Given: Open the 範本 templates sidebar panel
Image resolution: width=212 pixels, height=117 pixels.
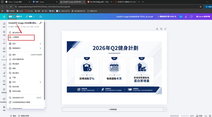Looking at the screenshot, I should (x=4, y=25).
